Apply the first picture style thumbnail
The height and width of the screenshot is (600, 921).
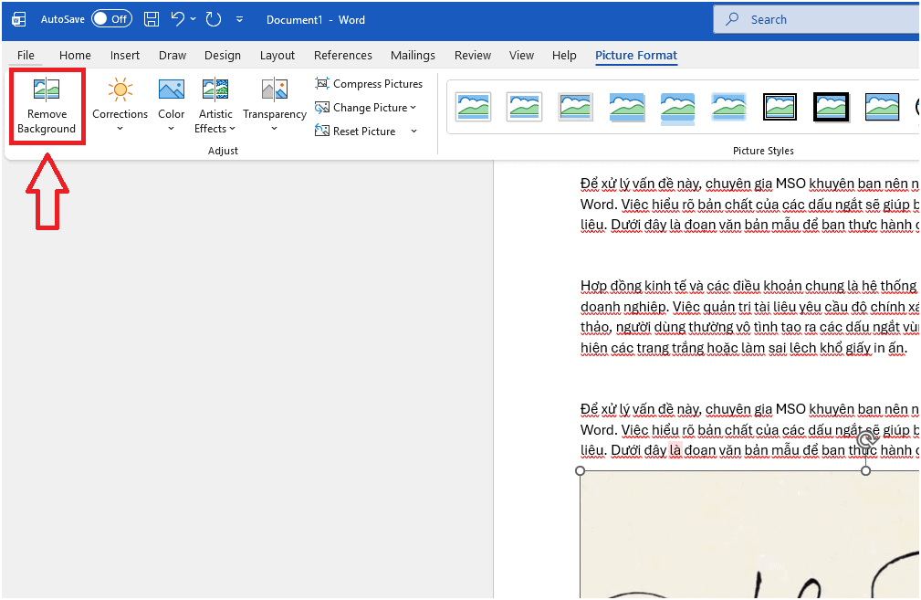point(473,107)
